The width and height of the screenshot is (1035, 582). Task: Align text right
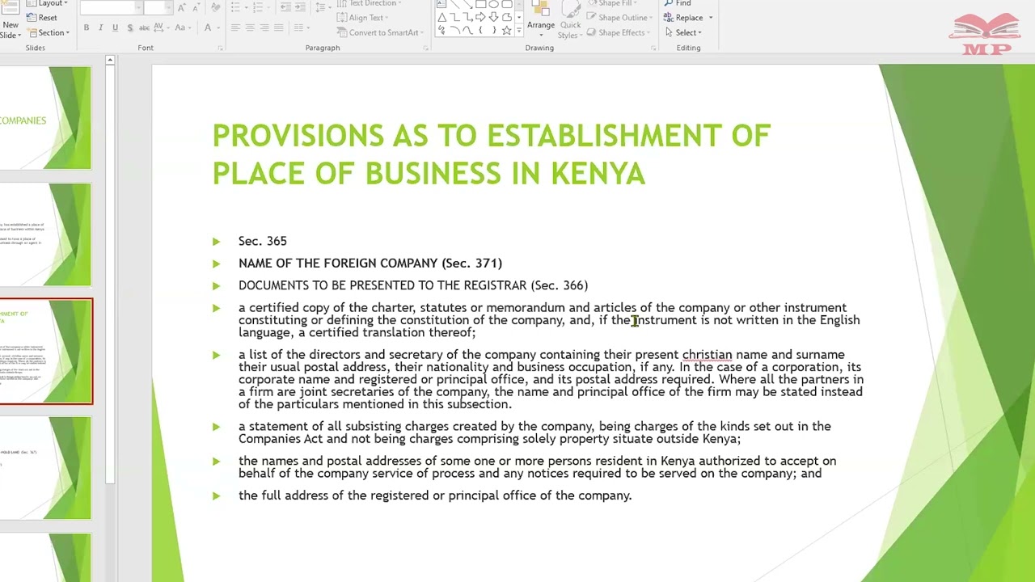tap(264, 27)
